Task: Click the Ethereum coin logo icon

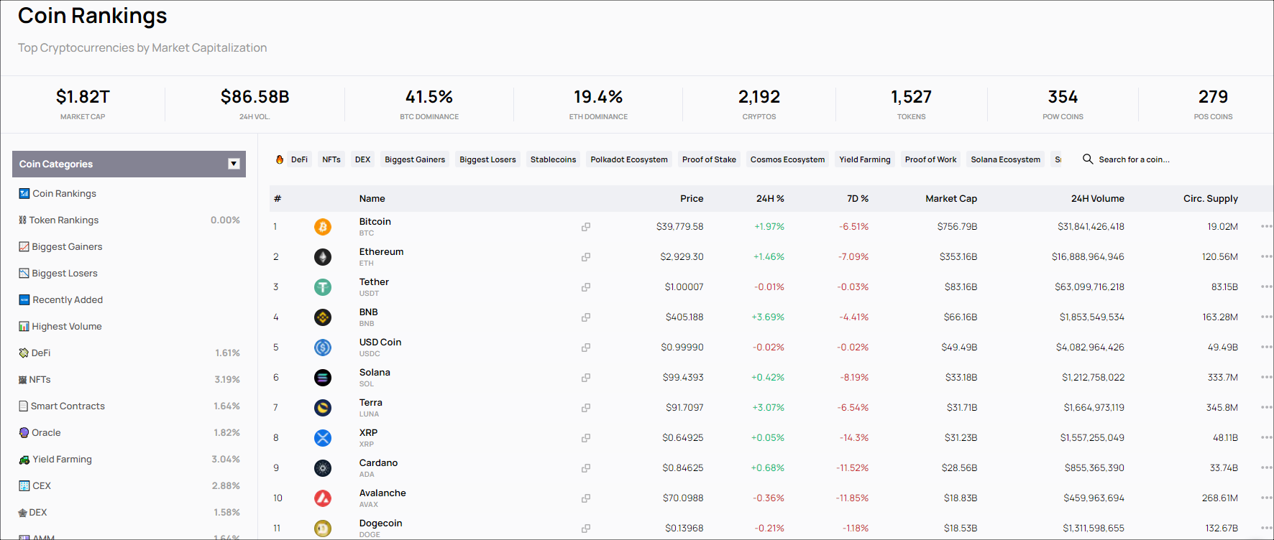Action: point(323,257)
